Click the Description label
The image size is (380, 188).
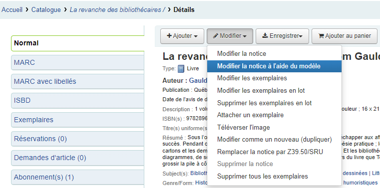pyautogui.click(x=178, y=109)
